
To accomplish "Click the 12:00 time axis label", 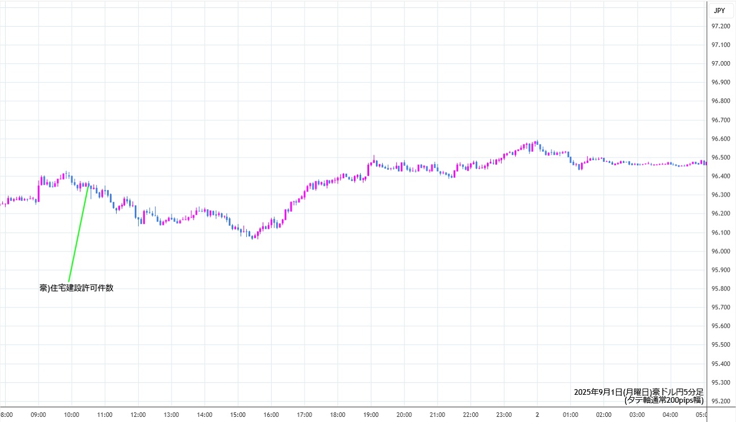I will [x=138, y=415].
